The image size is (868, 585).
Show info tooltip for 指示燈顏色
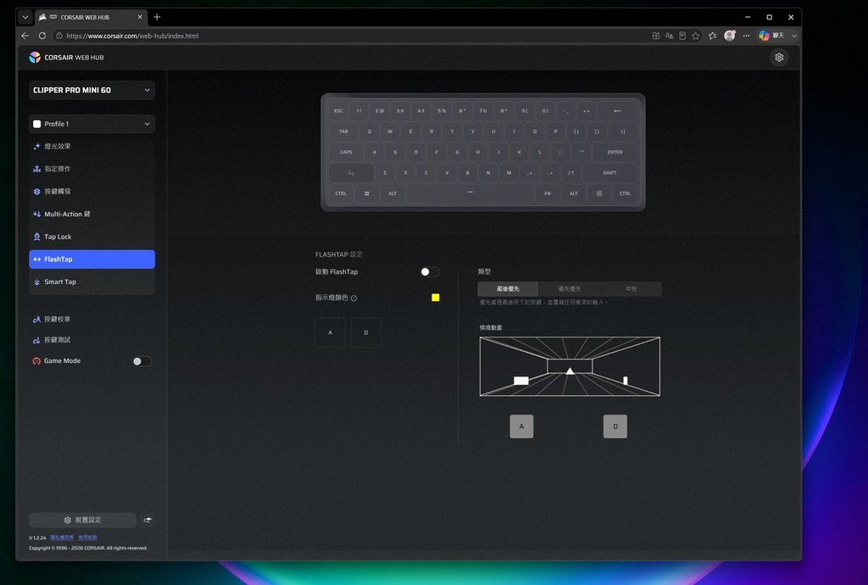(x=353, y=298)
